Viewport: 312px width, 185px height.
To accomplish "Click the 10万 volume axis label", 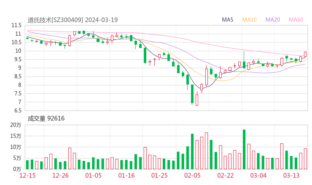I will coord(16,147).
